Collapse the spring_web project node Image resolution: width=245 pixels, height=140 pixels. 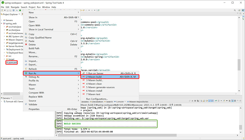pos(2,23)
